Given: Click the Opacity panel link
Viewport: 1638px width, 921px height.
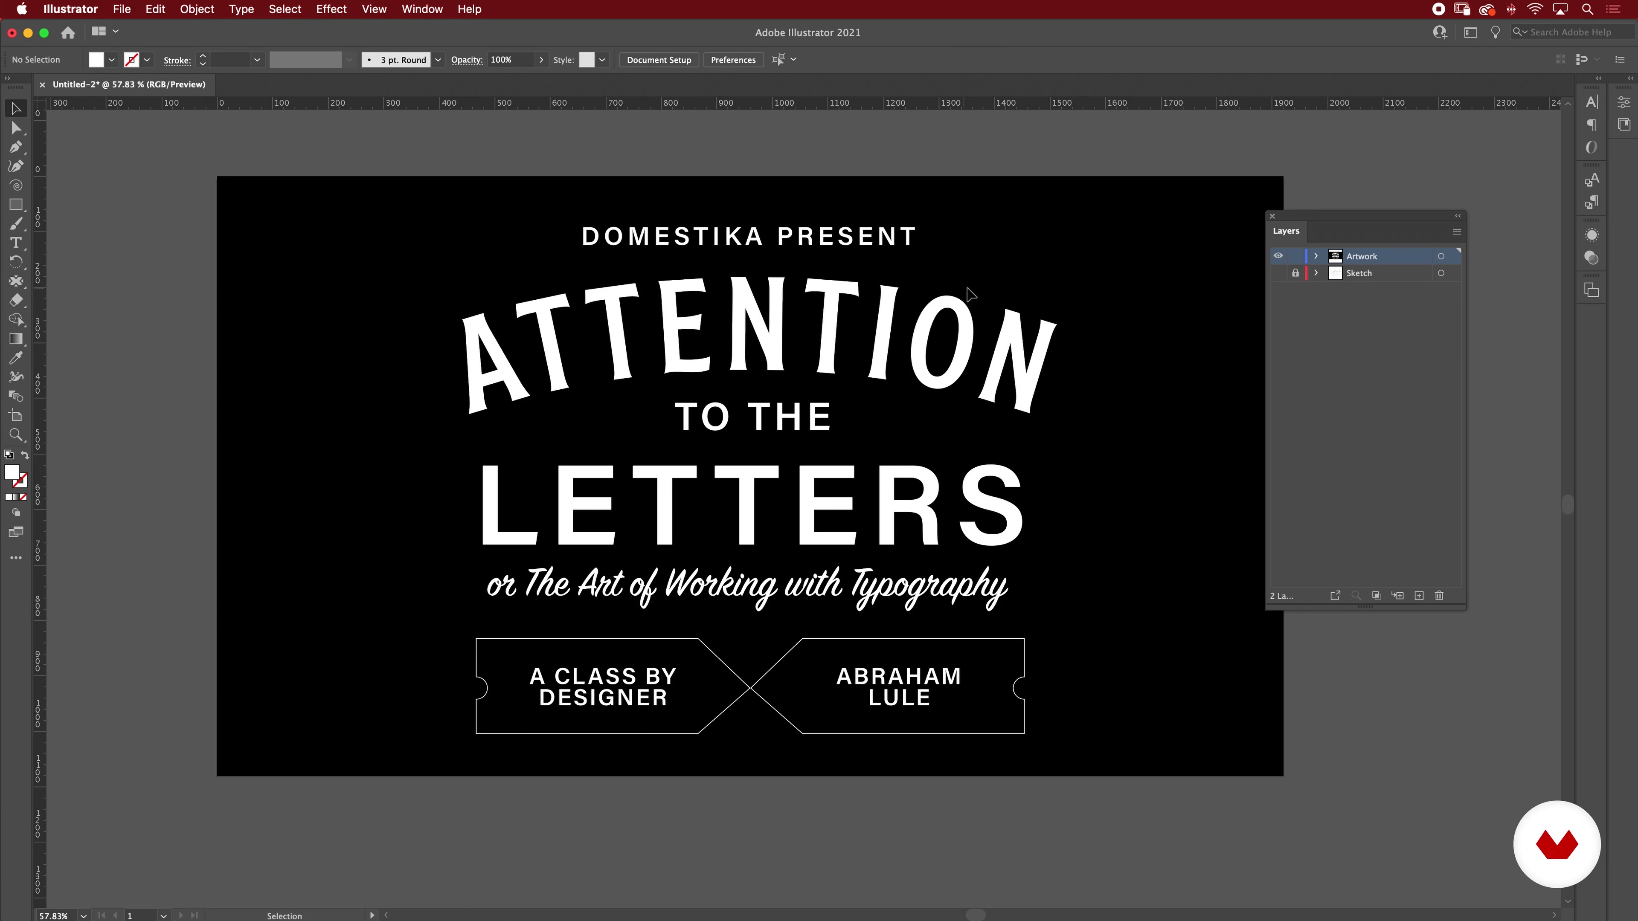Looking at the screenshot, I should click(467, 60).
